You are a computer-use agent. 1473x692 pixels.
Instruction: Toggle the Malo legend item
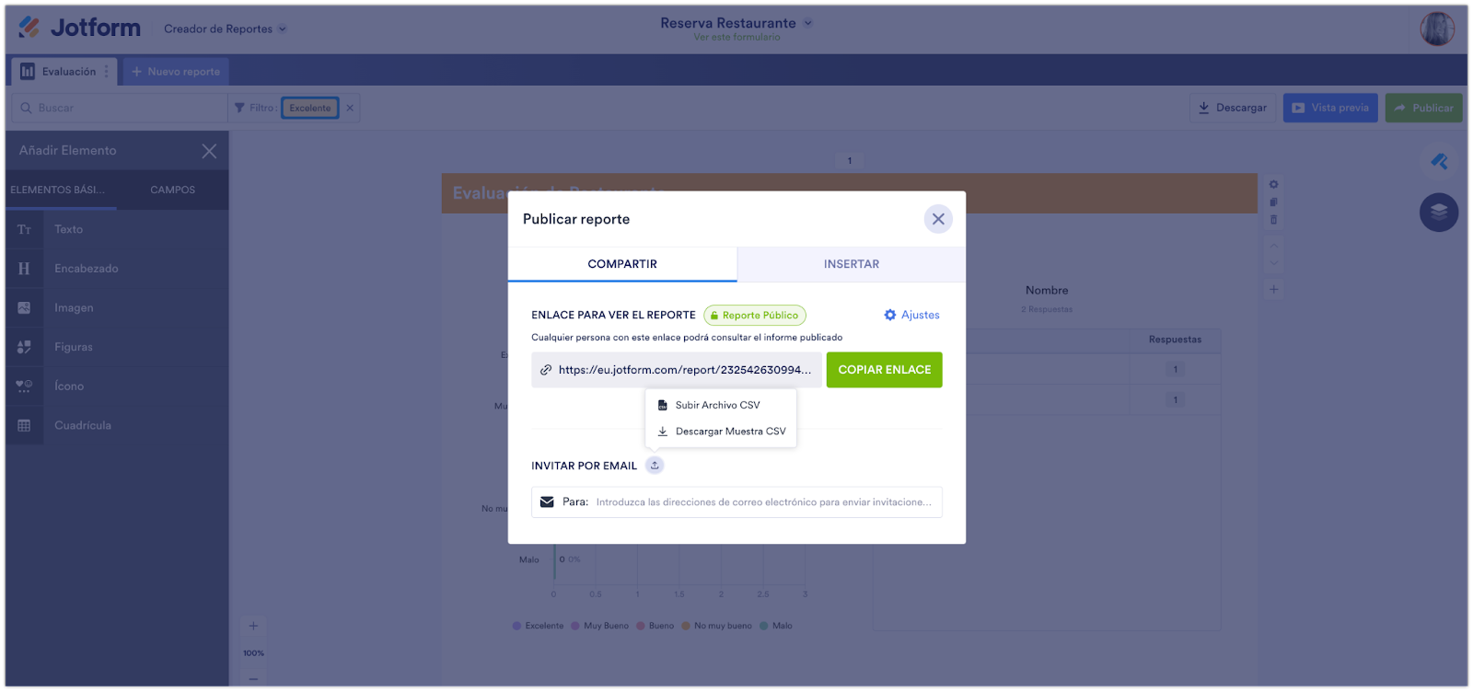(776, 627)
